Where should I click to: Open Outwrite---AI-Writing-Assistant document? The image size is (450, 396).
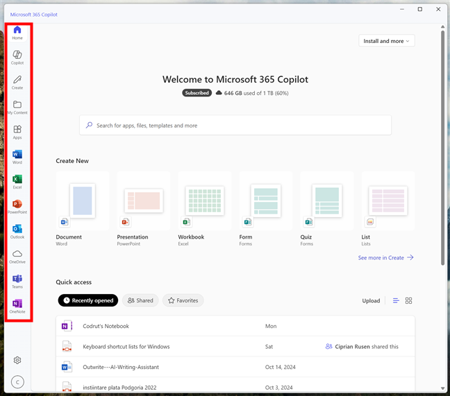coord(235,367)
